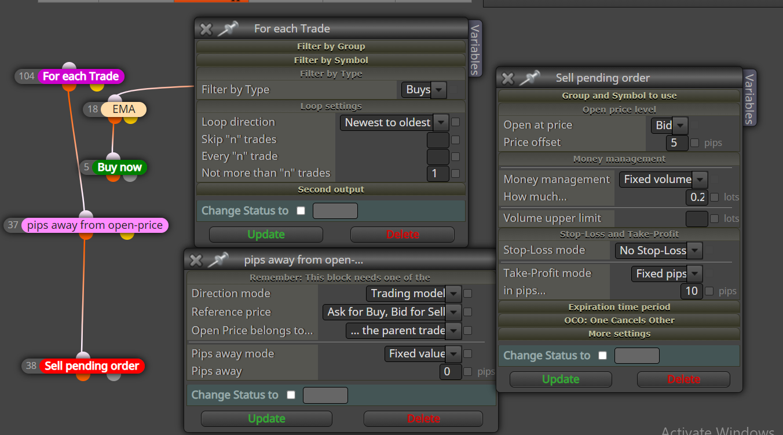Viewport: 783px width, 435px height.
Task: Open Direction mode dropdown
Action: coord(414,294)
